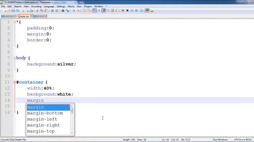The width and height of the screenshot is (254, 142).
Task: Click 'length : 142' in the status bar
Action: (129, 140)
